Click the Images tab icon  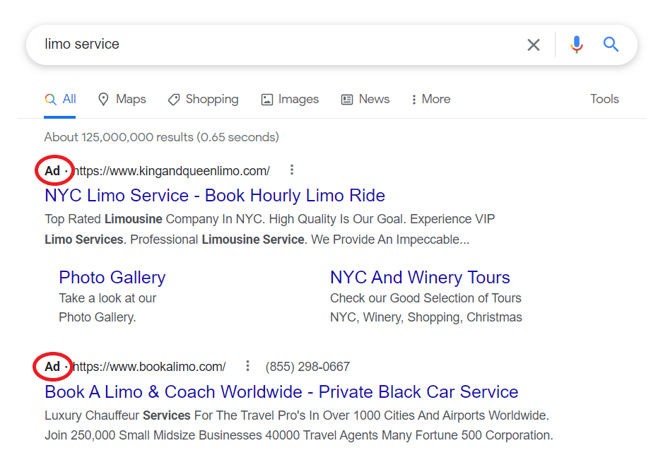[x=266, y=99]
